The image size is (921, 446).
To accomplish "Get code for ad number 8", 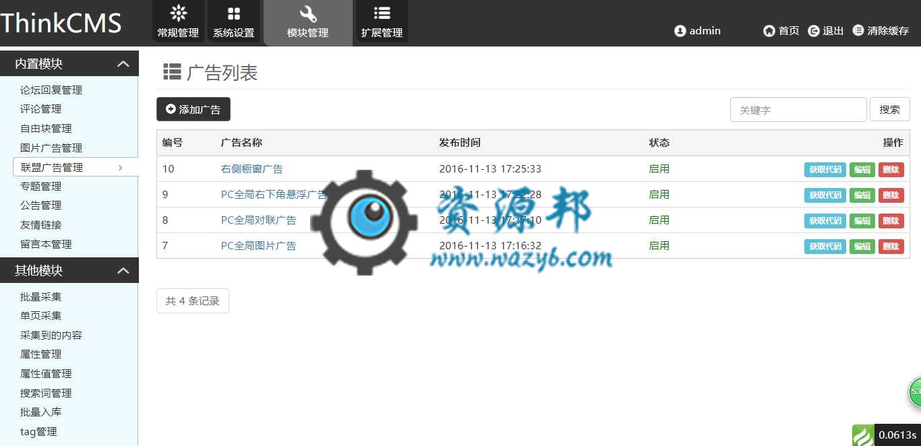I will click(825, 221).
